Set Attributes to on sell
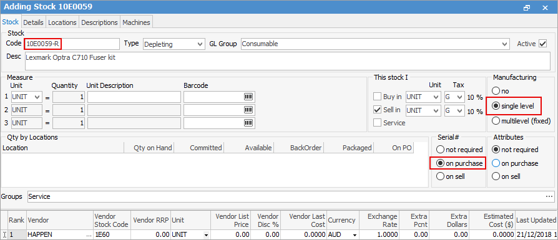558x240 pixels. pyautogui.click(x=496, y=176)
